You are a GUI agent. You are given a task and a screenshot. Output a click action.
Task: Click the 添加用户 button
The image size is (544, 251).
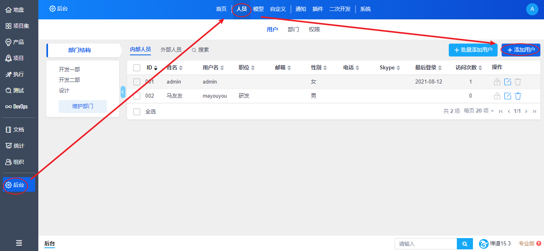pyautogui.click(x=521, y=50)
